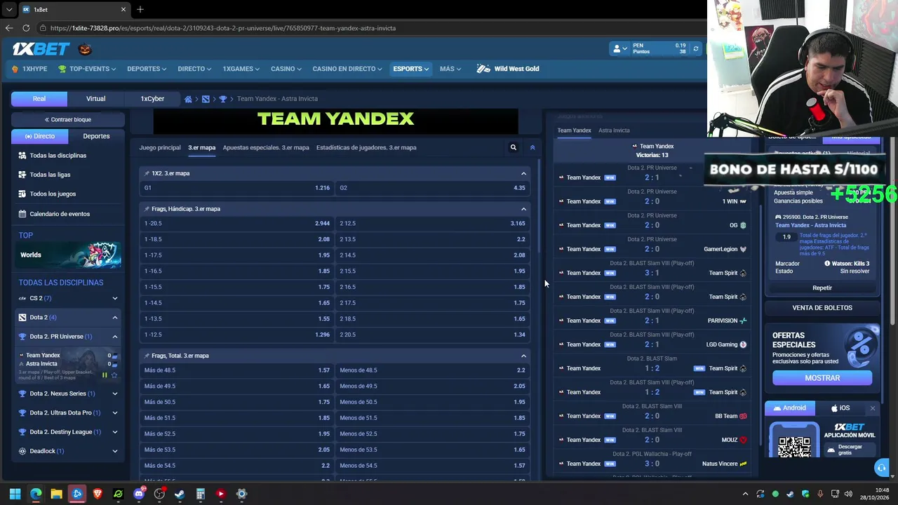Open Brave browser from the taskbar
The width and height of the screenshot is (898, 505).
click(98, 494)
